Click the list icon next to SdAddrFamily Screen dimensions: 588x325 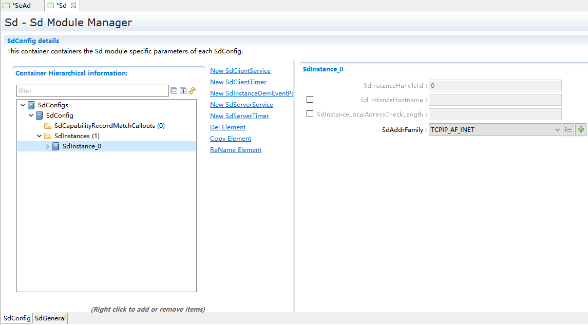[568, 130]
